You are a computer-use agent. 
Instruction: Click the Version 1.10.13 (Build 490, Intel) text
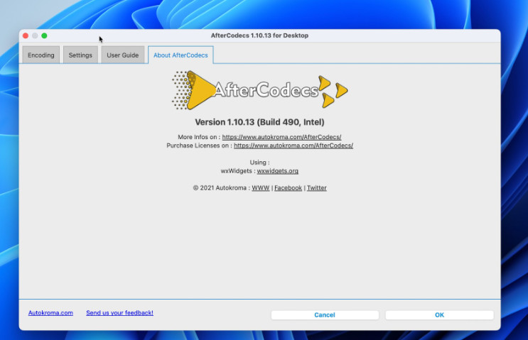(259, 122)
